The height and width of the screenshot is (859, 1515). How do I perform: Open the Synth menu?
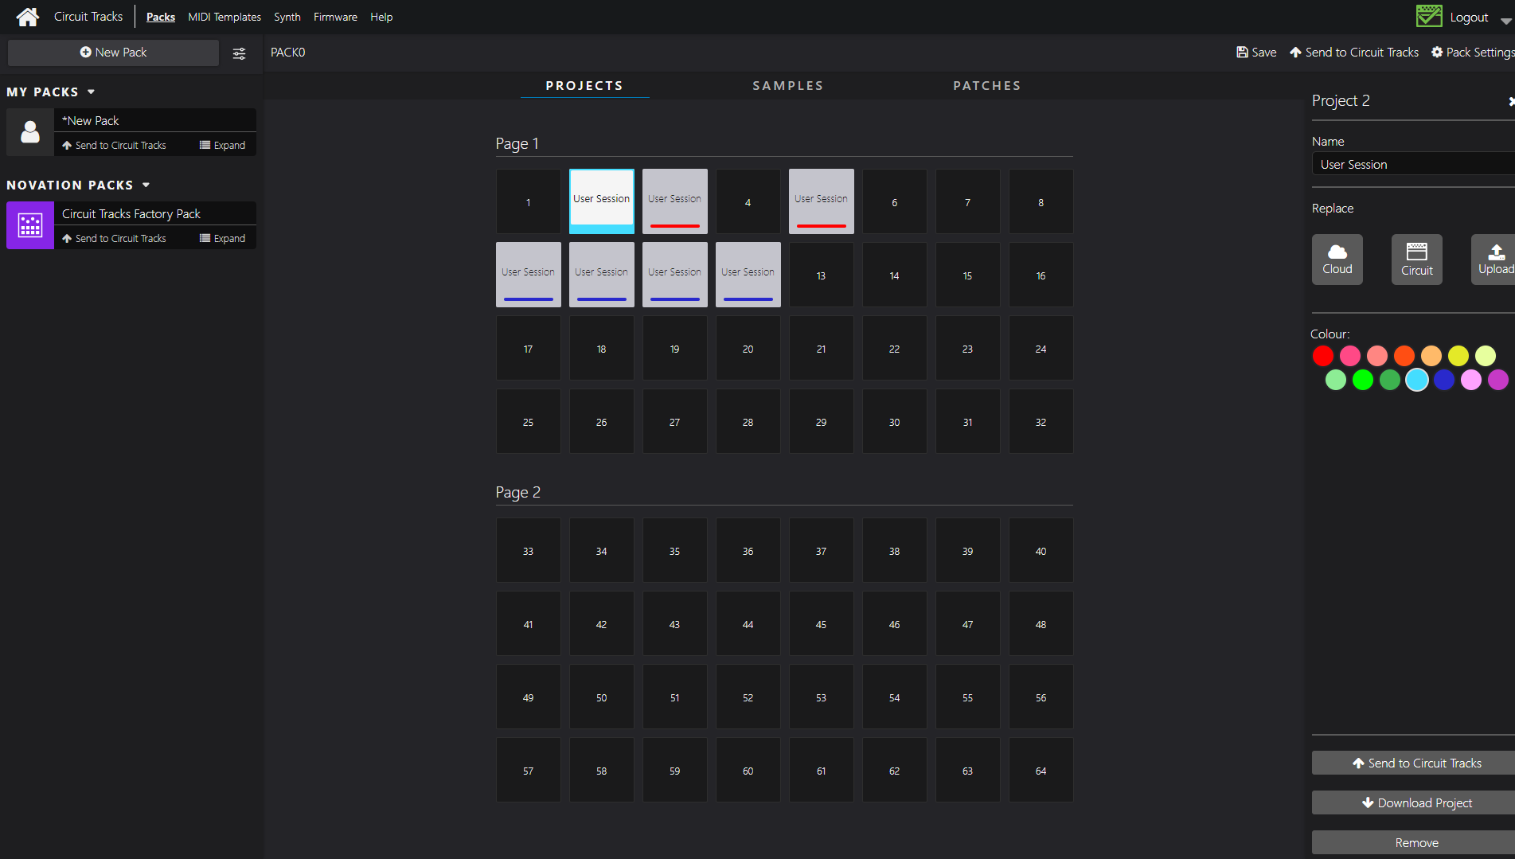(x=287, y=17)
